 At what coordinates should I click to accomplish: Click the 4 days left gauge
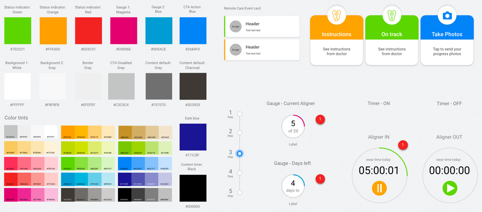coord(293,186)
